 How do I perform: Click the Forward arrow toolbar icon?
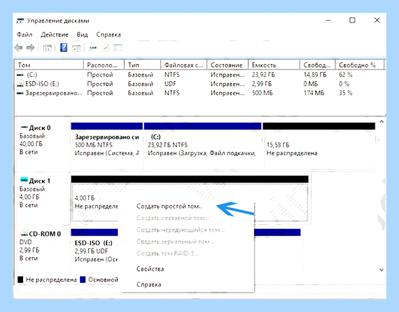(30, 48)
